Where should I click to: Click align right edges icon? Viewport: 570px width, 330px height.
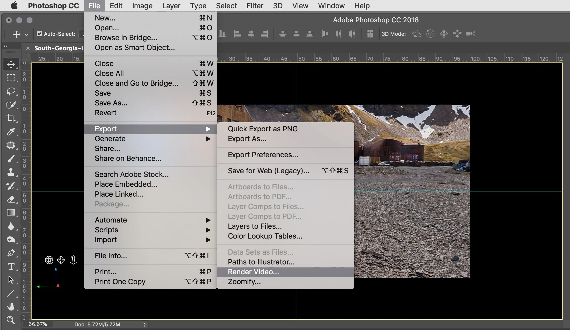coord(264,34)
